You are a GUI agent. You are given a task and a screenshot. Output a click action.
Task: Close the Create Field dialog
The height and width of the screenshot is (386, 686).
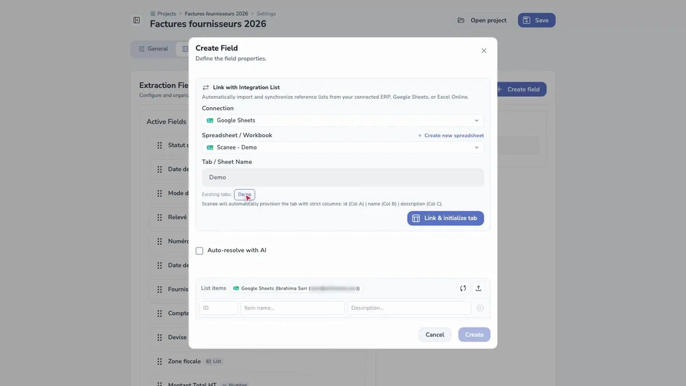coord(484,51)
